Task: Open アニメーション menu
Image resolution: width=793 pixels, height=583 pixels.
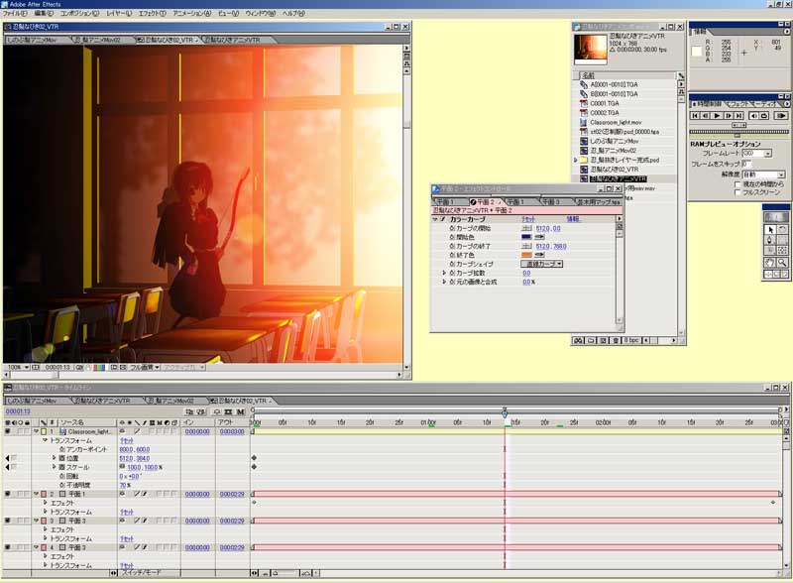Action: (x=191, y=14)
